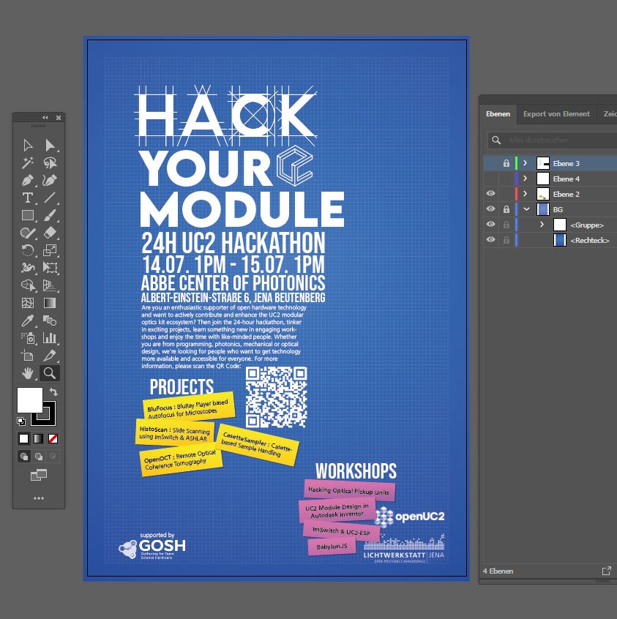This screenshot has height=619, width=617.
Task: Click the export selection icon in Layers footer
Action: point(606,571)
